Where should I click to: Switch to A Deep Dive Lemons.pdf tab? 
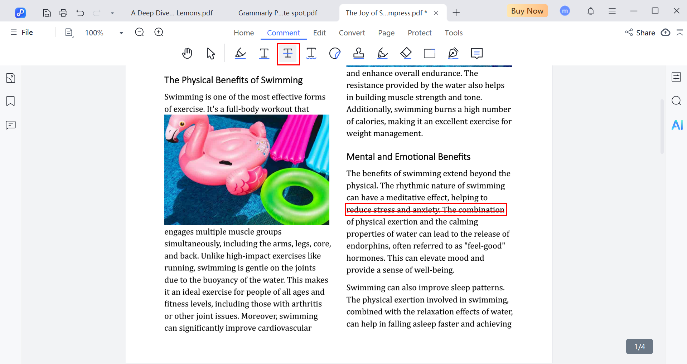[172, 13]
